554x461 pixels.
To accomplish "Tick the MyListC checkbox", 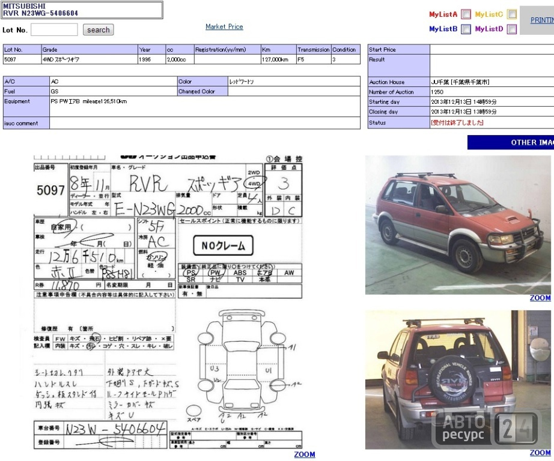I will point(511,14).
